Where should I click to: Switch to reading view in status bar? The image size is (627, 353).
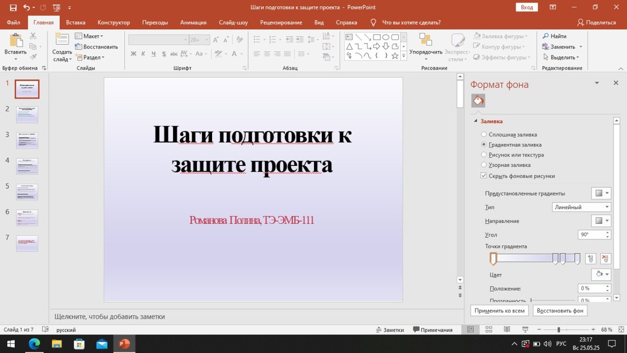tap(507, 329)
